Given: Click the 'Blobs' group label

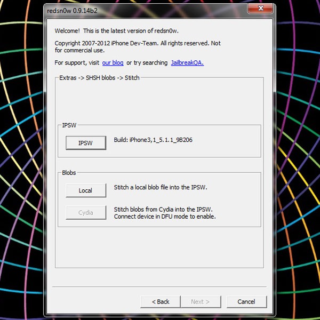Looking at the screenshot, I should (x=69, y=173).
